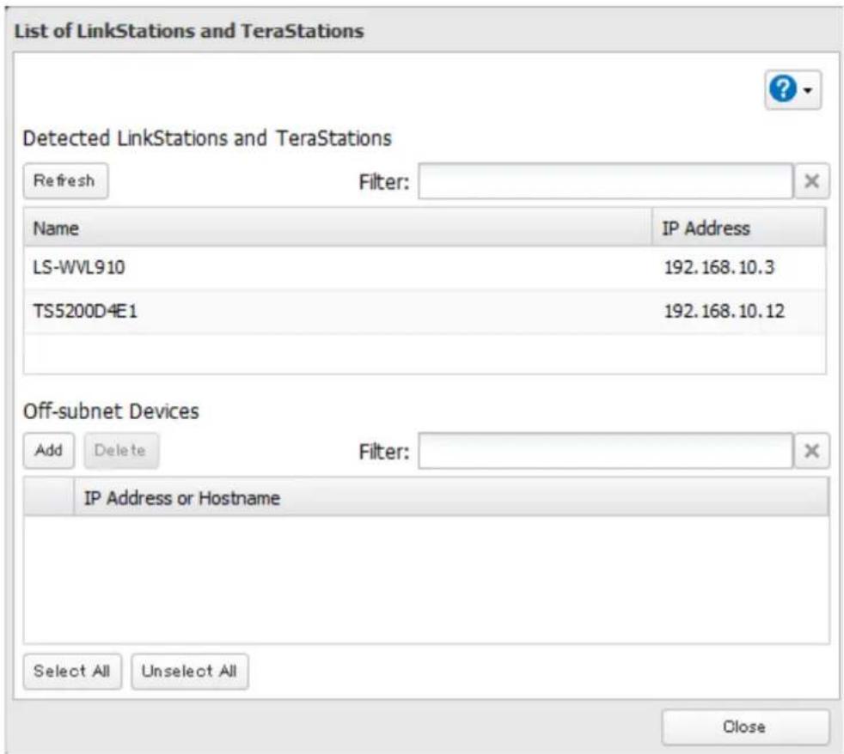Add an off-subnet device
Image resolution: width=844 pixels, height=754 pixels.
pyautogui.click(x=48, y=450)
